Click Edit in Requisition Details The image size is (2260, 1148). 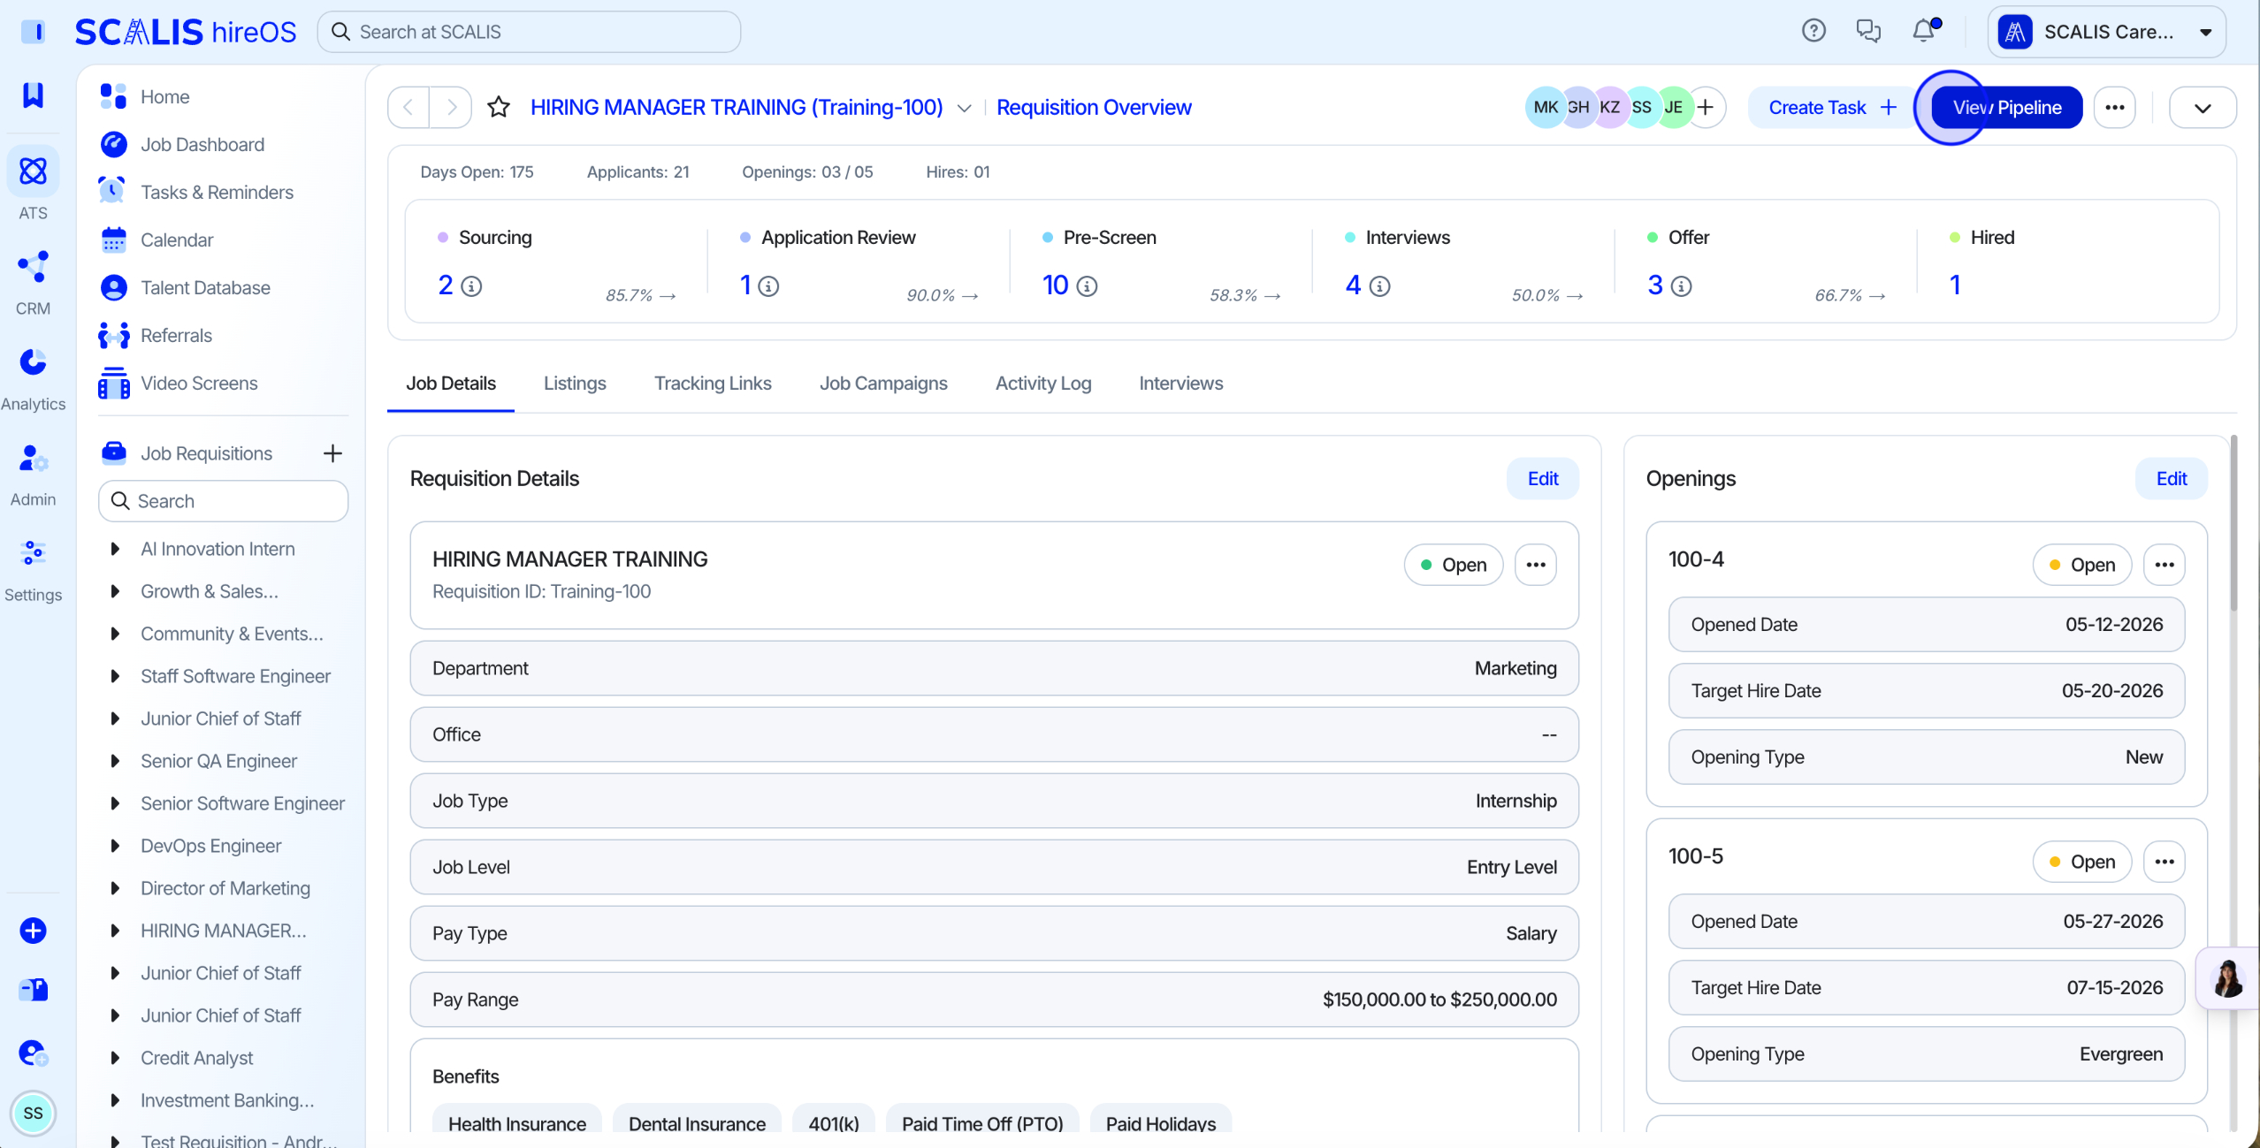tap(1543, 478)
